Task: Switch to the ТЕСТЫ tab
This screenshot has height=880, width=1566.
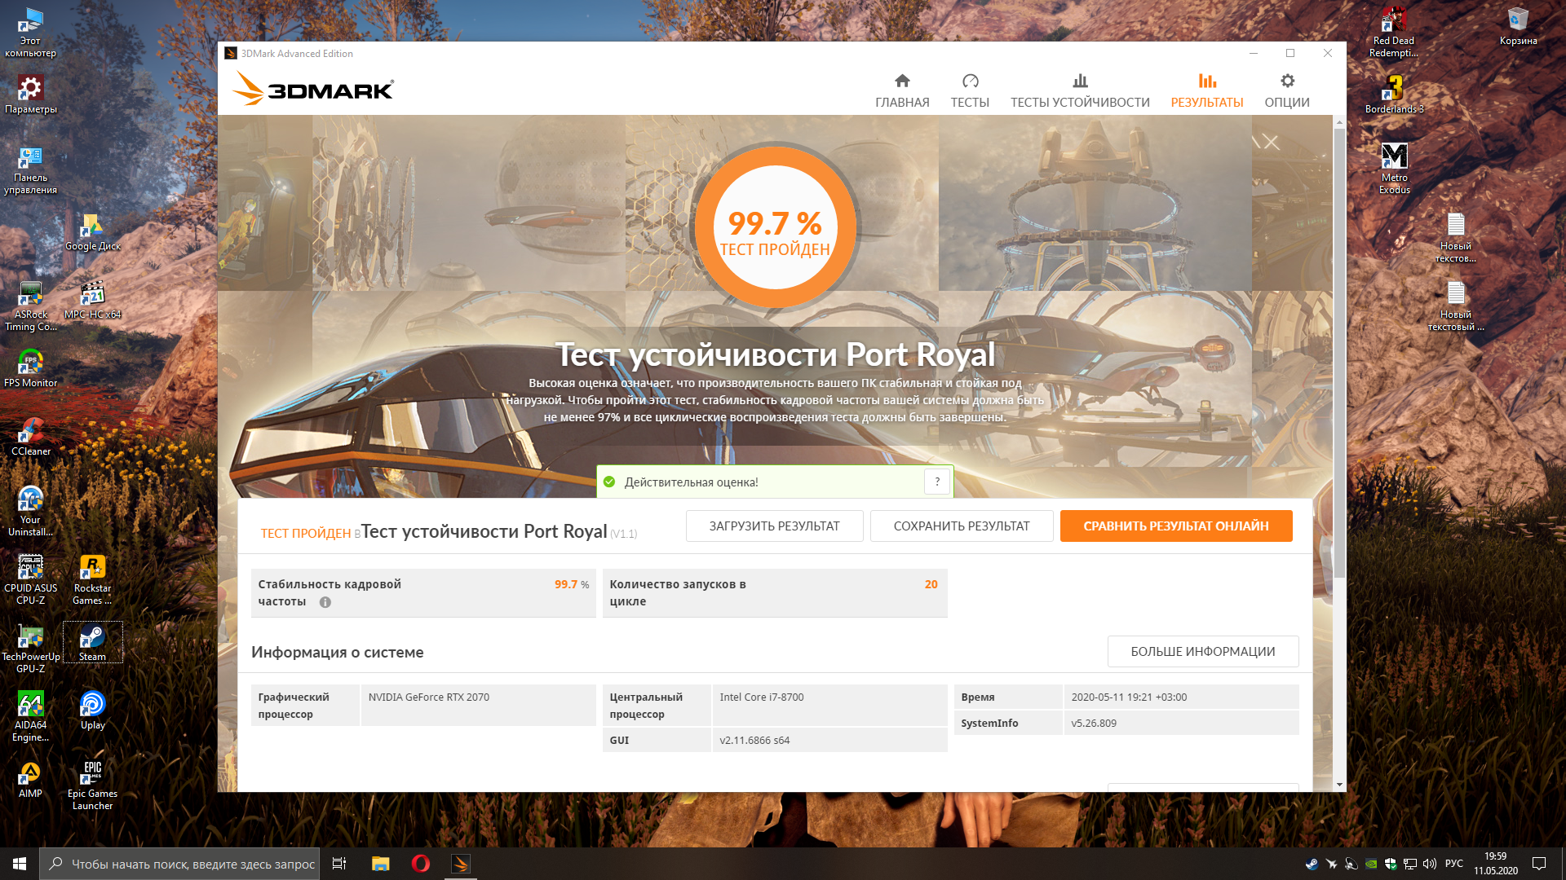Action: click(970, 90)
